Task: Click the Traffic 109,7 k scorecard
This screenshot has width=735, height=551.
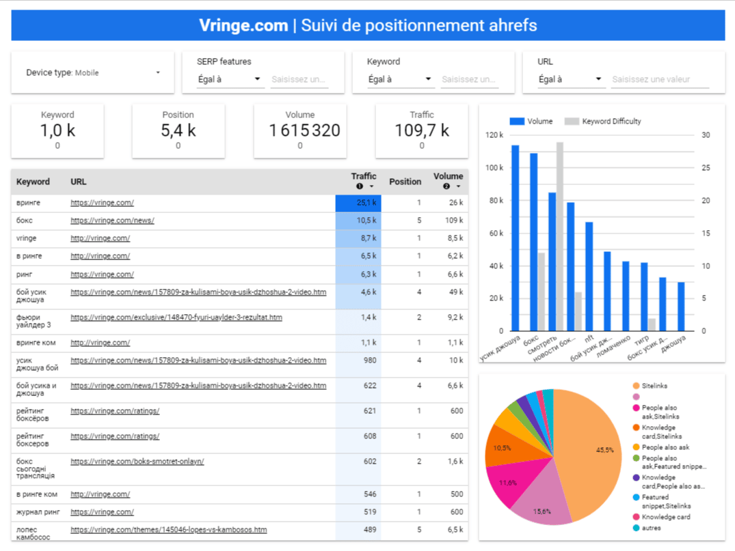Action: pos(422,130)
